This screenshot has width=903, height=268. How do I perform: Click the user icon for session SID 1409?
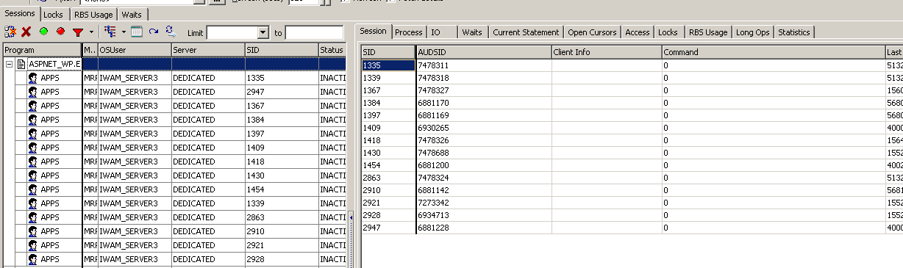[x=32, y=148]
